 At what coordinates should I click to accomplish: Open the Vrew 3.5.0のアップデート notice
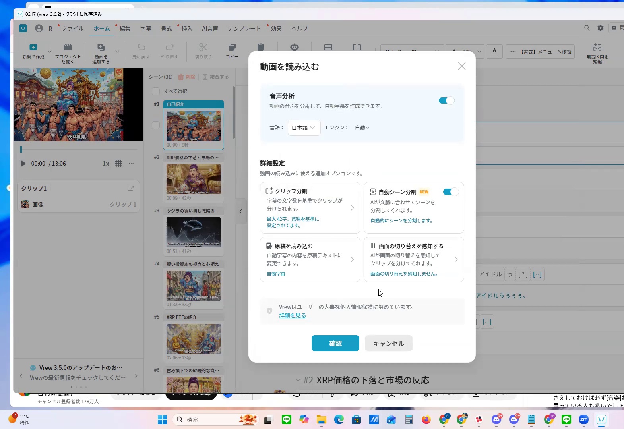point(79,372)
